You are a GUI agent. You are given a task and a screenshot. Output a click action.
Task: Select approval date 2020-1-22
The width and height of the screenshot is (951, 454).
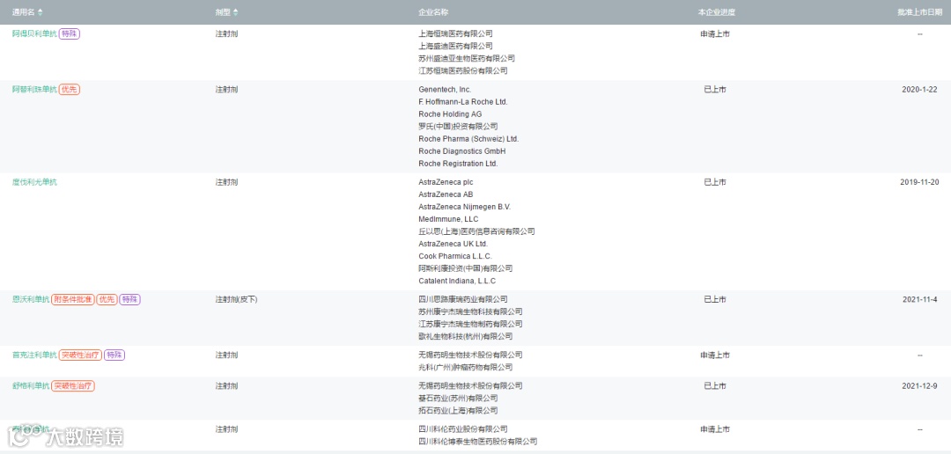click(920, 89)
